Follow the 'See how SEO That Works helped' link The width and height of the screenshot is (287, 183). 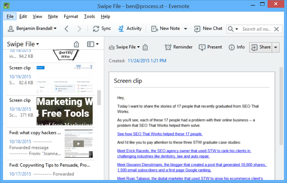point(160,134)
